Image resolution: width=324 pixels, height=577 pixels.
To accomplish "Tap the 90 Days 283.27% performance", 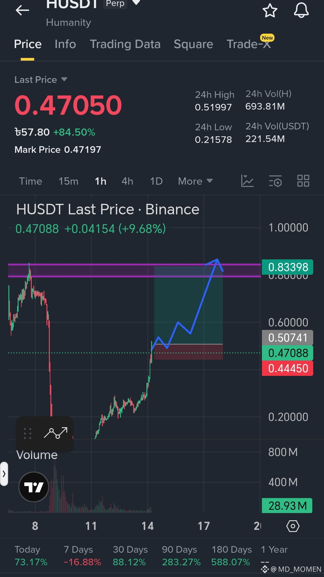I will pos(181,556).
